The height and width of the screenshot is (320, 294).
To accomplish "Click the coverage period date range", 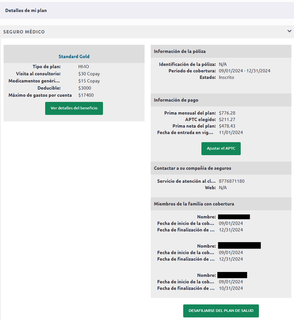I will click(244, 71).
